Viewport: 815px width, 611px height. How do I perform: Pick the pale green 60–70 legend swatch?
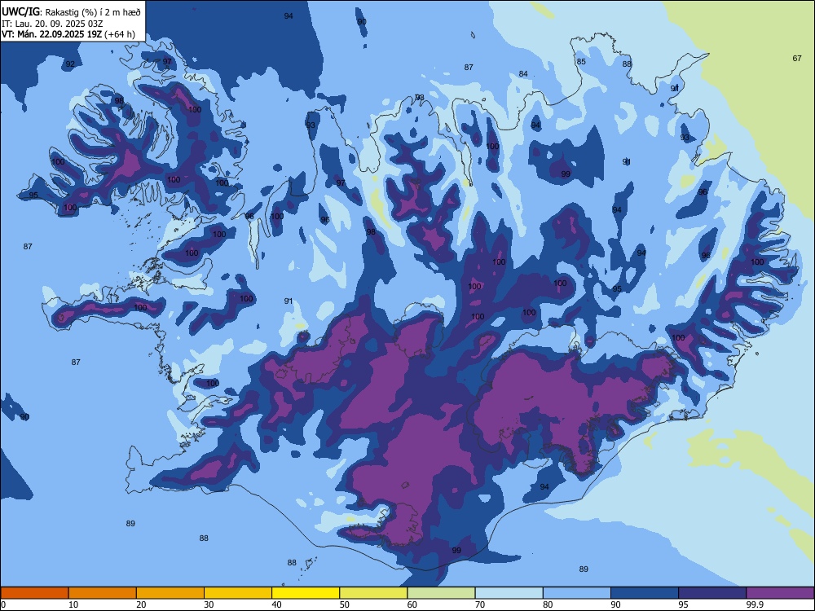tap(441, 593)
